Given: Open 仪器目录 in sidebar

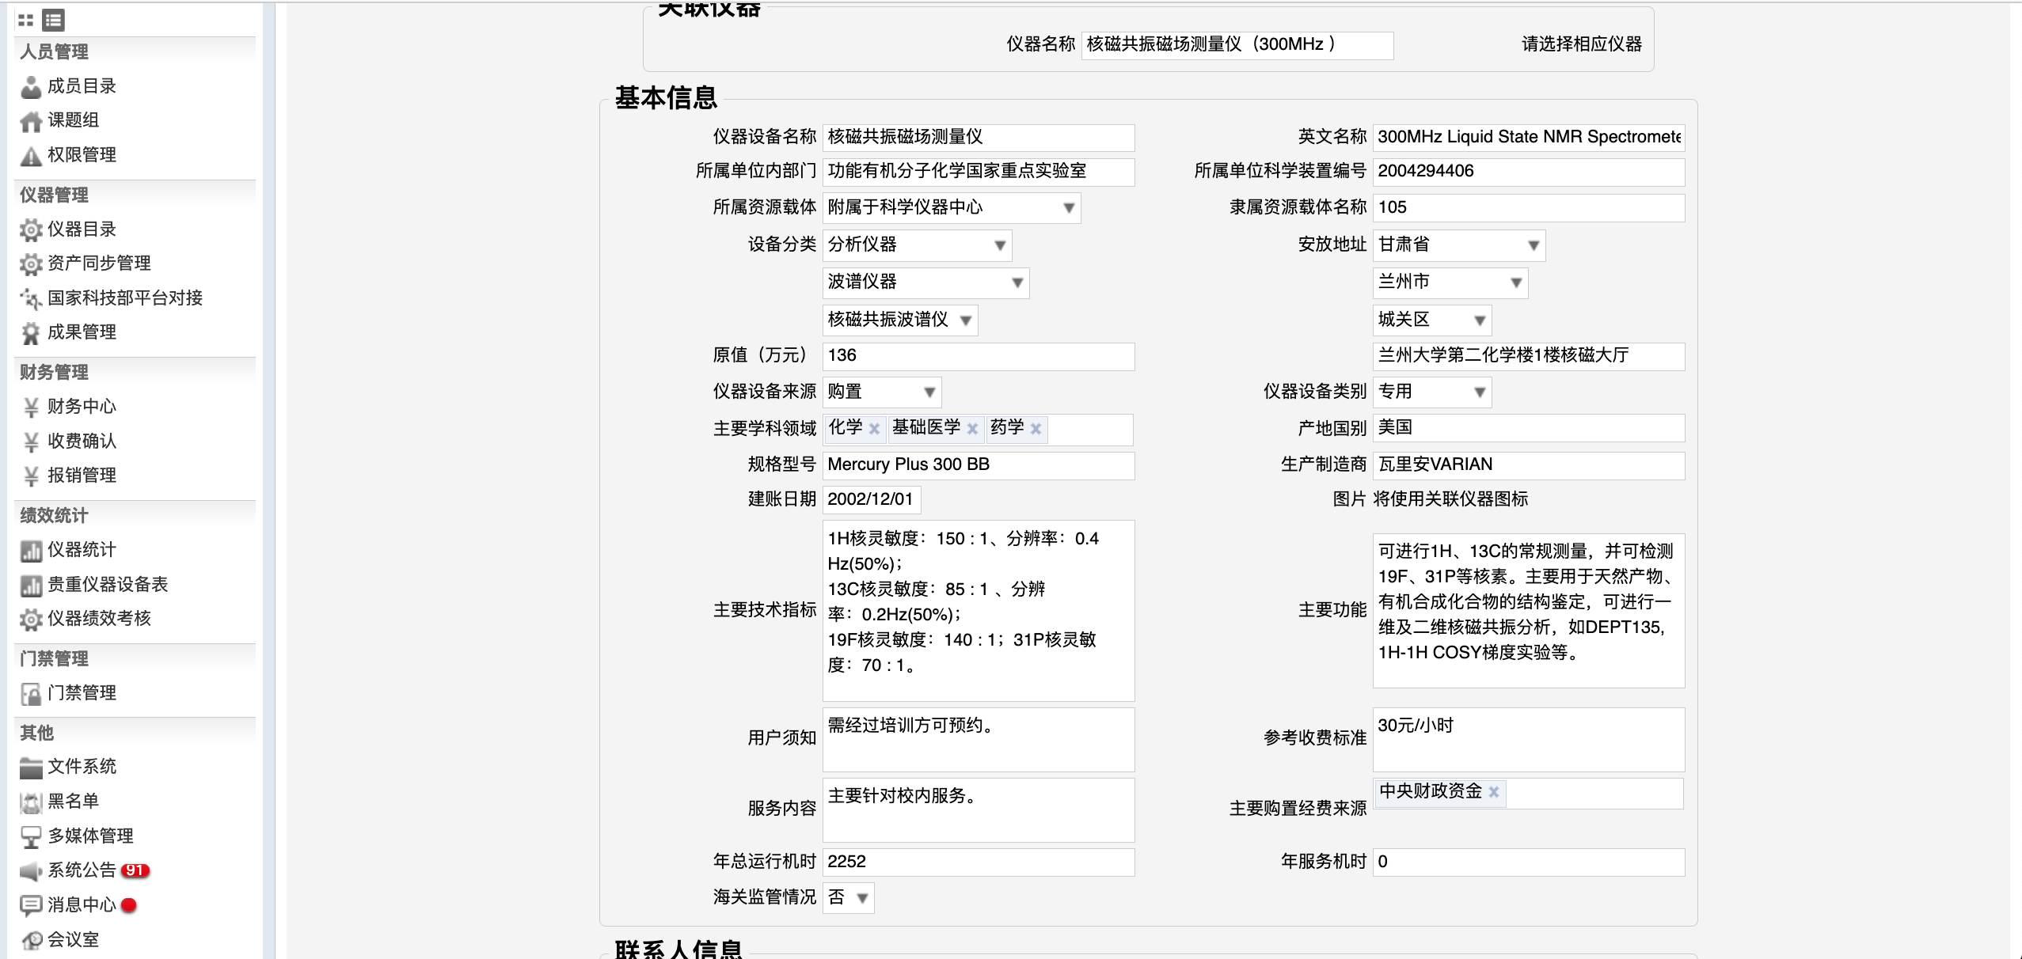Looking at the screenshot, I should pyautogui.click(x=82, y=229).
